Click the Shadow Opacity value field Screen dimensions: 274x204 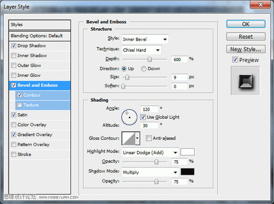tap(179, 182)
